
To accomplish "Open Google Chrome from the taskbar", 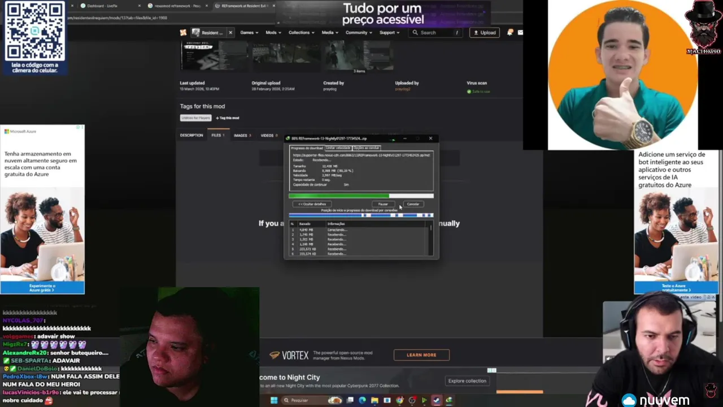I will point(399,400).
